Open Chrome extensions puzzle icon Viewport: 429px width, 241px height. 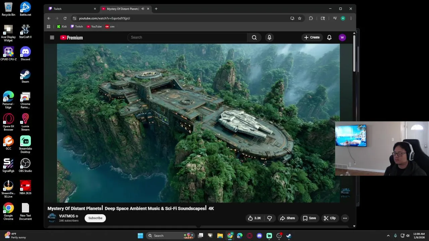coord(311,18)
